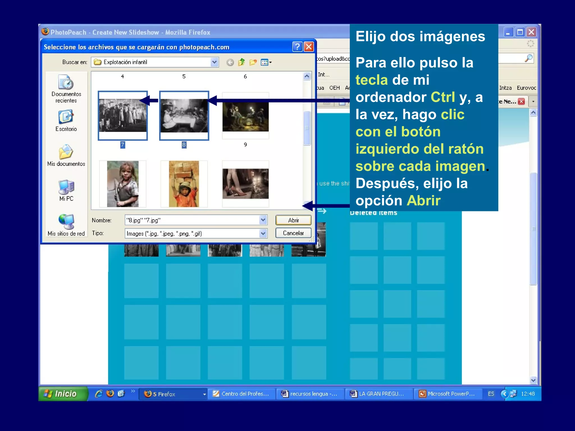Click the ES language indicator

coord(491,394)
